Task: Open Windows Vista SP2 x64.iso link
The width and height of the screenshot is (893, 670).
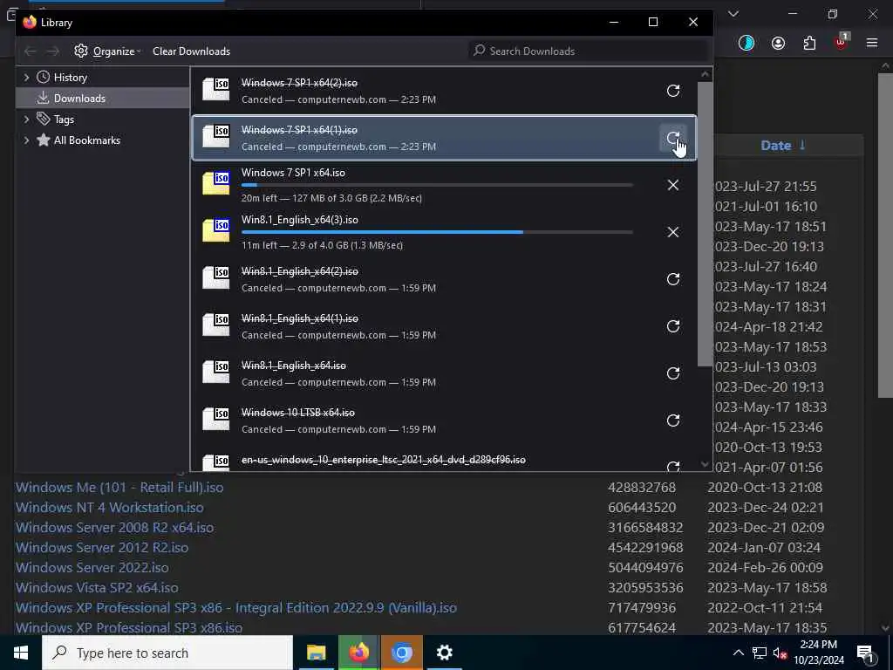Action: [x=97, y=587]
